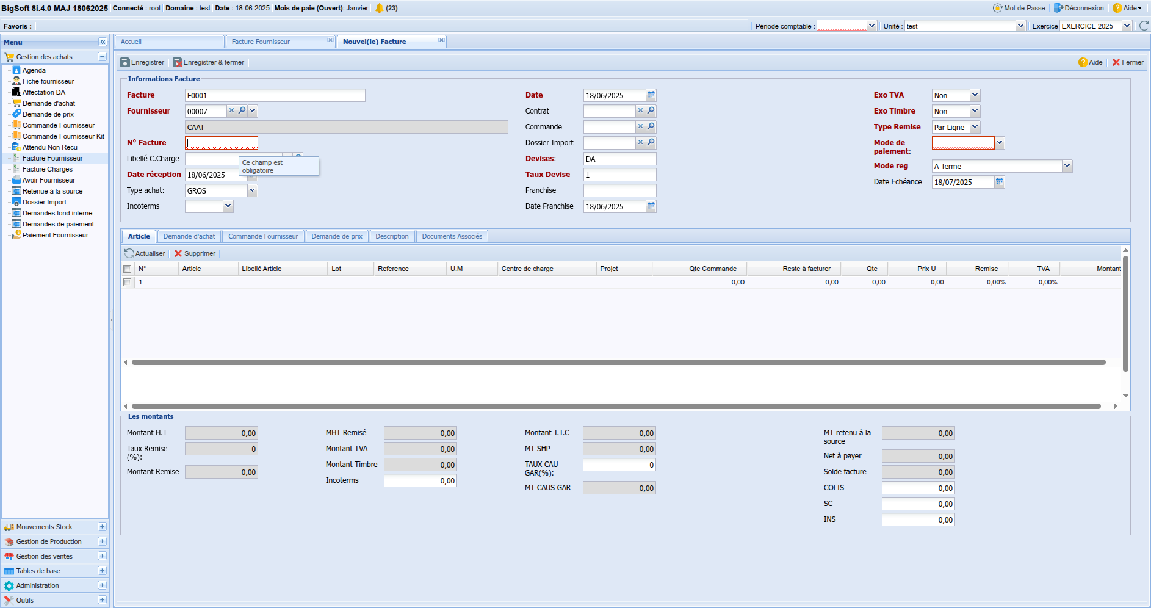Open Paiement Fournisseur menu item
This screenshot has height=608, width=1151.
56,235
